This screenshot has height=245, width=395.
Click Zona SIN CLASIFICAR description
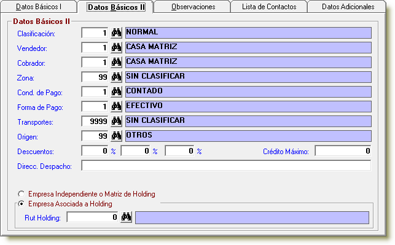tap(248, 77)
